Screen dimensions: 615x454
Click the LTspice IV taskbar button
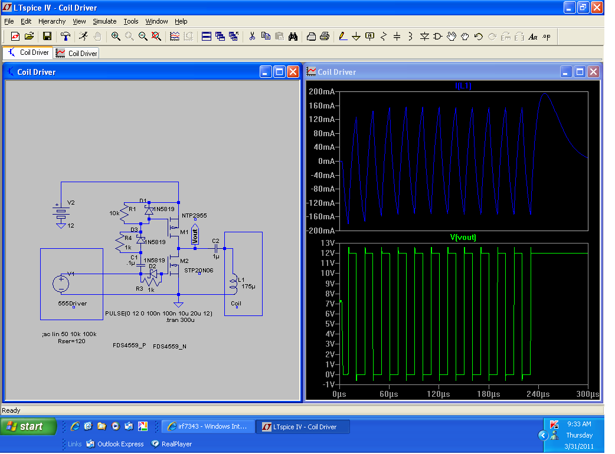(x=303, y=427)
